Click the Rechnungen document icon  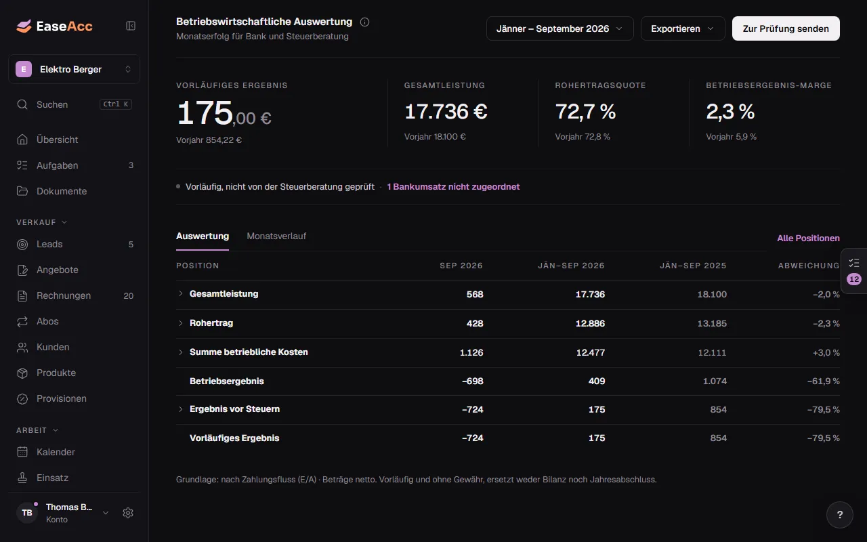(22, 295)
